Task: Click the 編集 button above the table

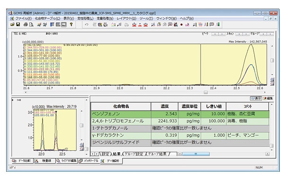Action: click(268, 98)
